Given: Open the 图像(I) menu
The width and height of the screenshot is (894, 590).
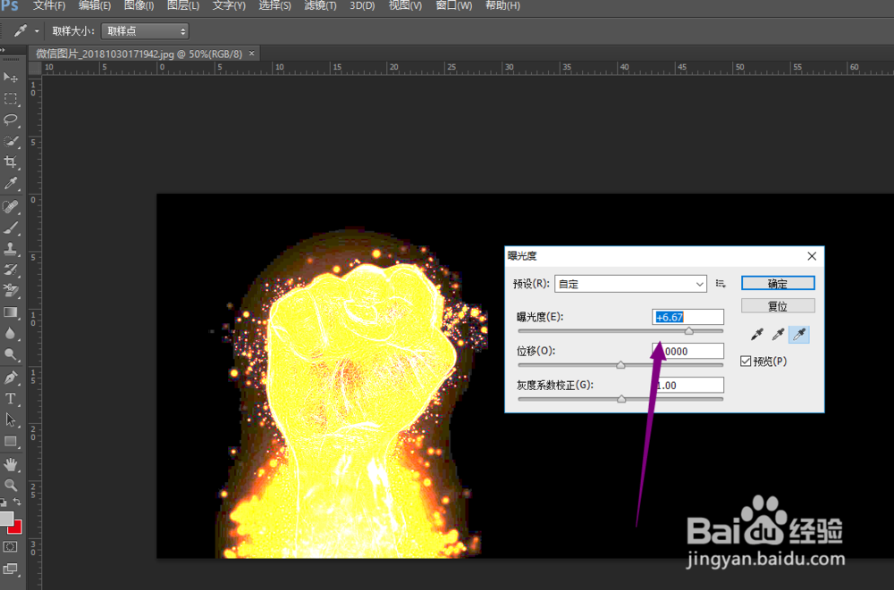Looking at the screenshot, I should pyautogui.click(x=139, y=5).
